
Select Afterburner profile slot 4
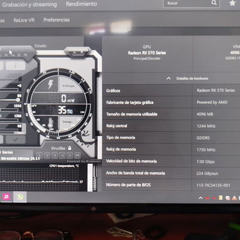62,156
